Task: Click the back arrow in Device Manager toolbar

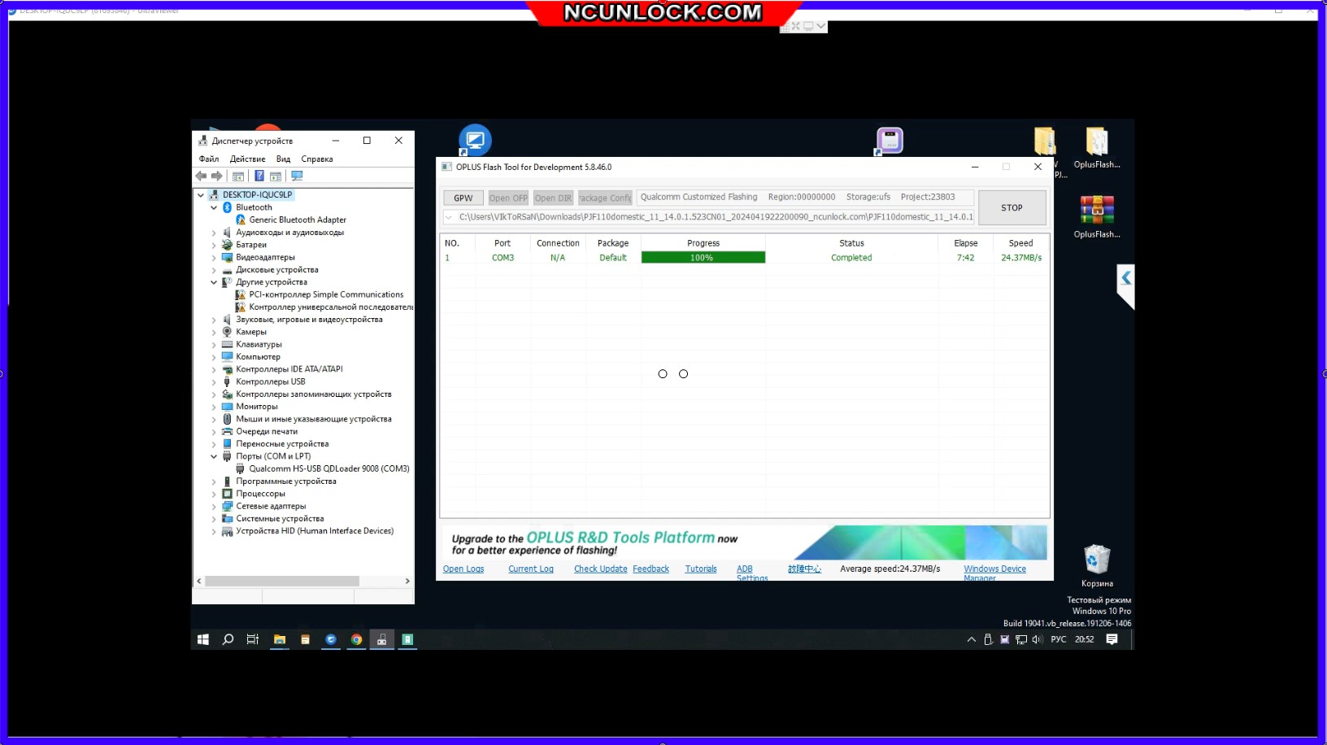Action: click(201, 176)
